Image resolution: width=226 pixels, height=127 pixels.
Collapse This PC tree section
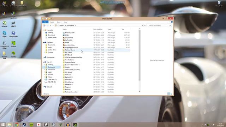[x=43, y=62]
